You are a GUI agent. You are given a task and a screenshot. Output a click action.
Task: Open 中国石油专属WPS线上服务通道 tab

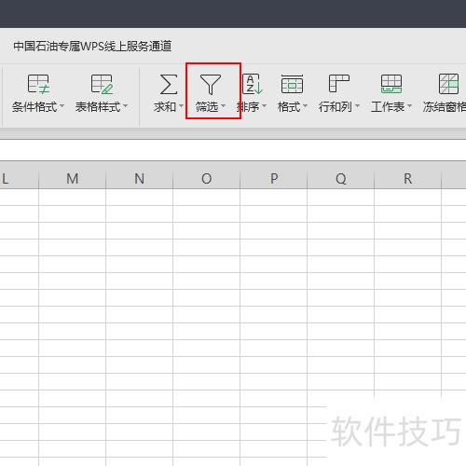click(x=92, y=47)
